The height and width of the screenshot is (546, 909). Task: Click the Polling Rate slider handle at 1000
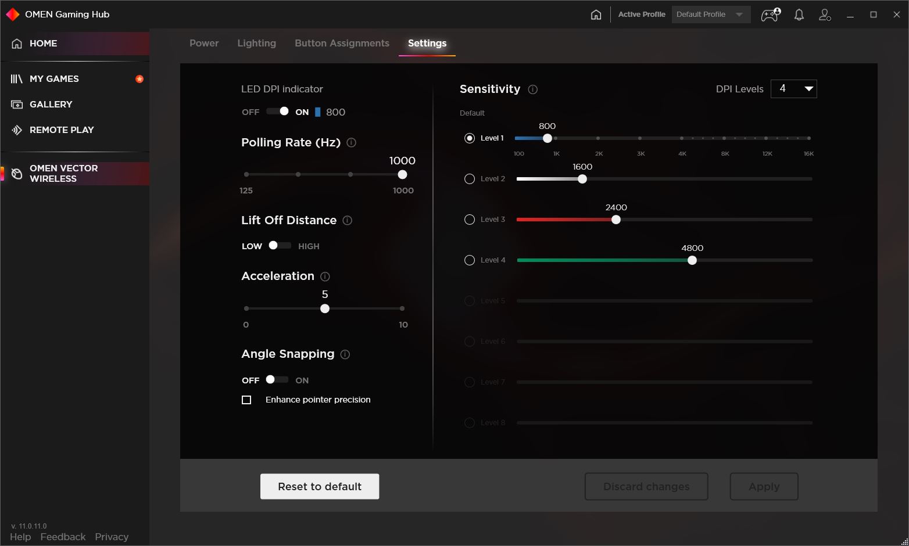(x=402, y=175)
